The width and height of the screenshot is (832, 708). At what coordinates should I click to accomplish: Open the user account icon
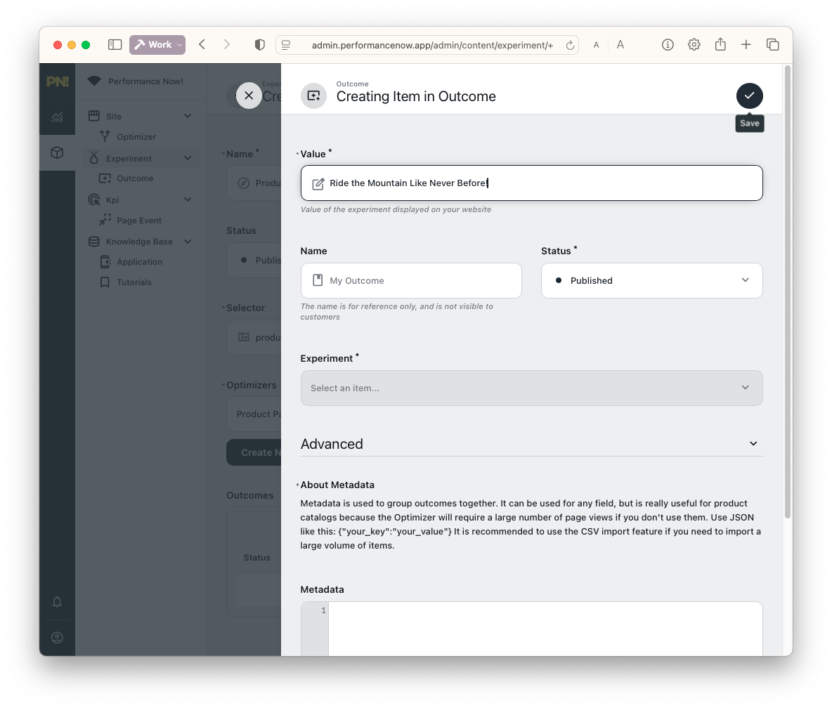(58, 638)
